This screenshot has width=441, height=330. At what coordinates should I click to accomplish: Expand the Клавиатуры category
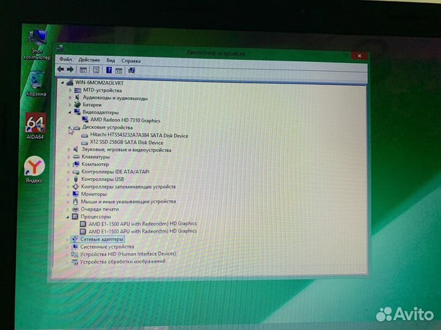69,157
